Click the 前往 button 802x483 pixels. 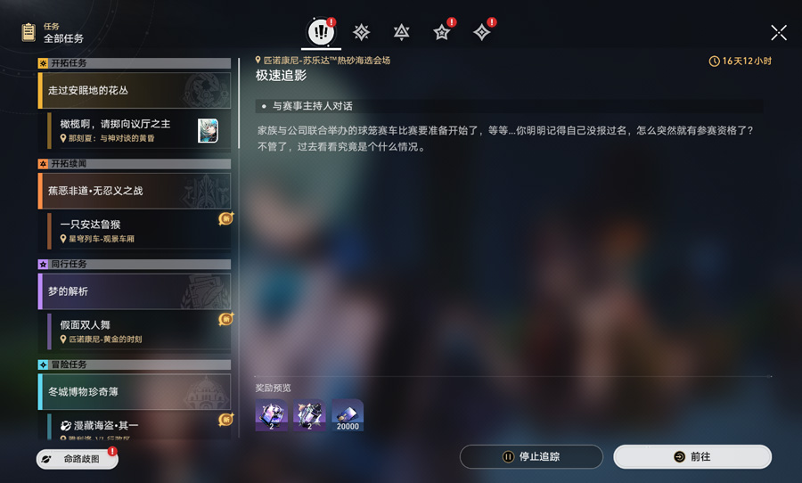point(692,456)
